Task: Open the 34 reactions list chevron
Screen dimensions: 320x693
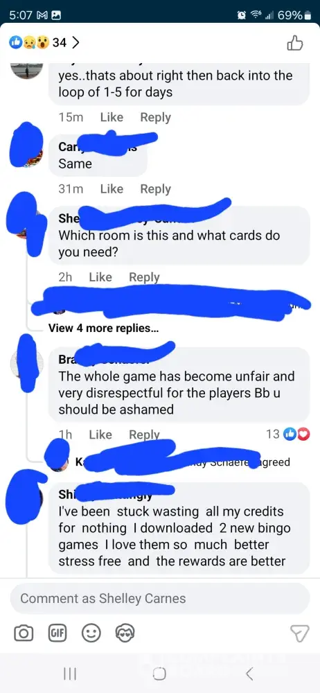Action: (x=75, y=43)
